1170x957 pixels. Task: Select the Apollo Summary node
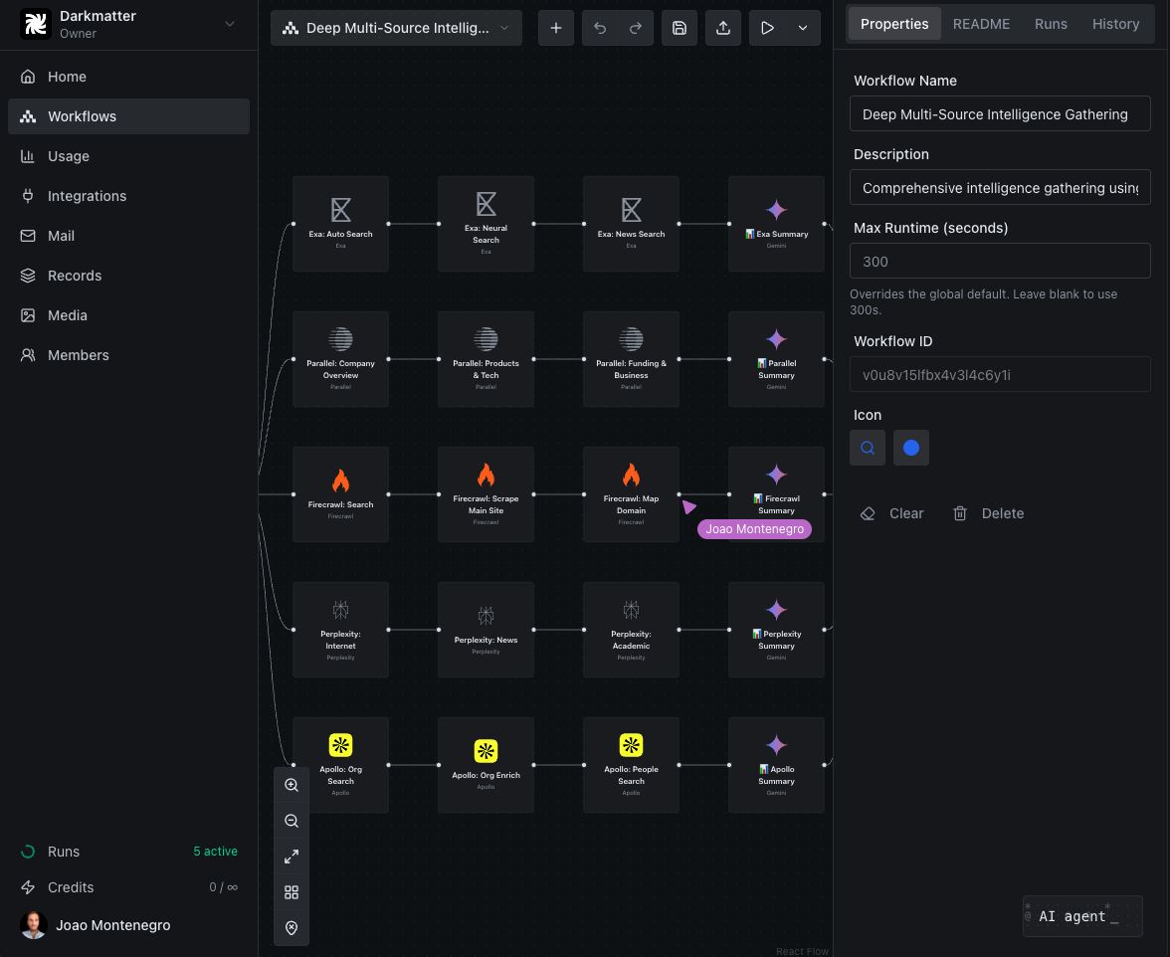click(776, 765)
